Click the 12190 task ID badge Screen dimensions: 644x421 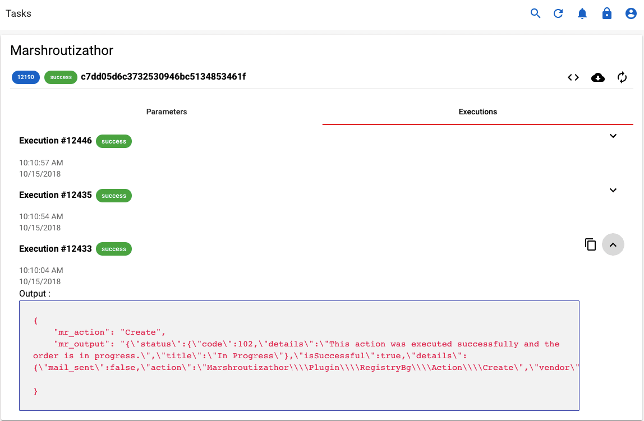click(25, 77)
